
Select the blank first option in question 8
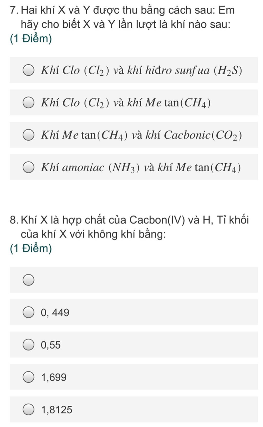click(x=29, y=280)
